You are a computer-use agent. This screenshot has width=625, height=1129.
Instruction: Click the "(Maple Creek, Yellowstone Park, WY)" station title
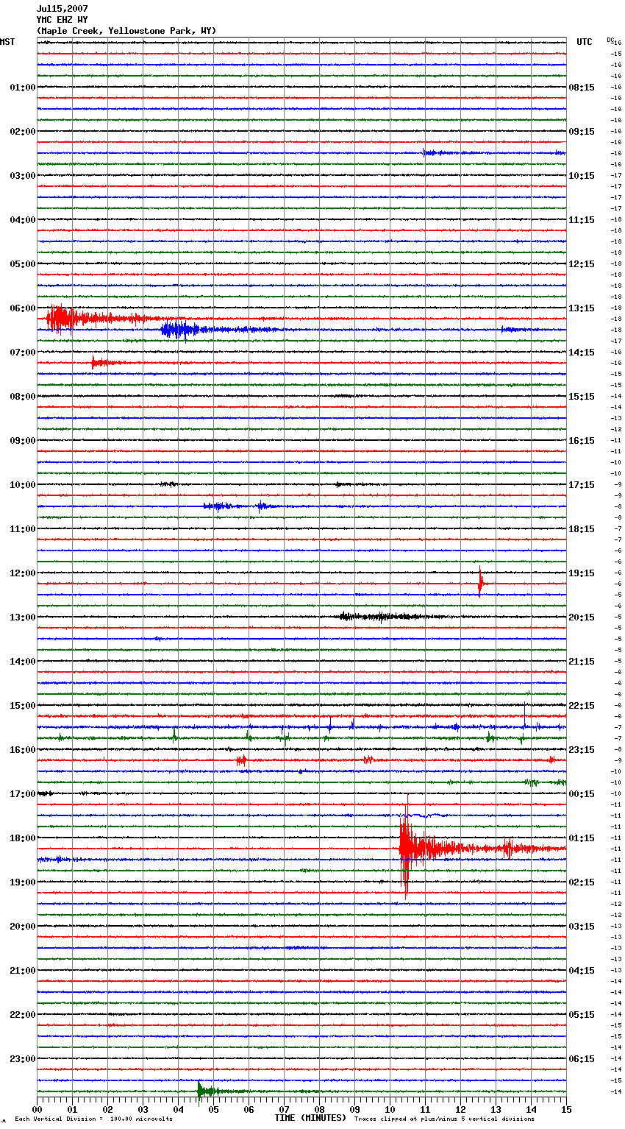point(126,31)
